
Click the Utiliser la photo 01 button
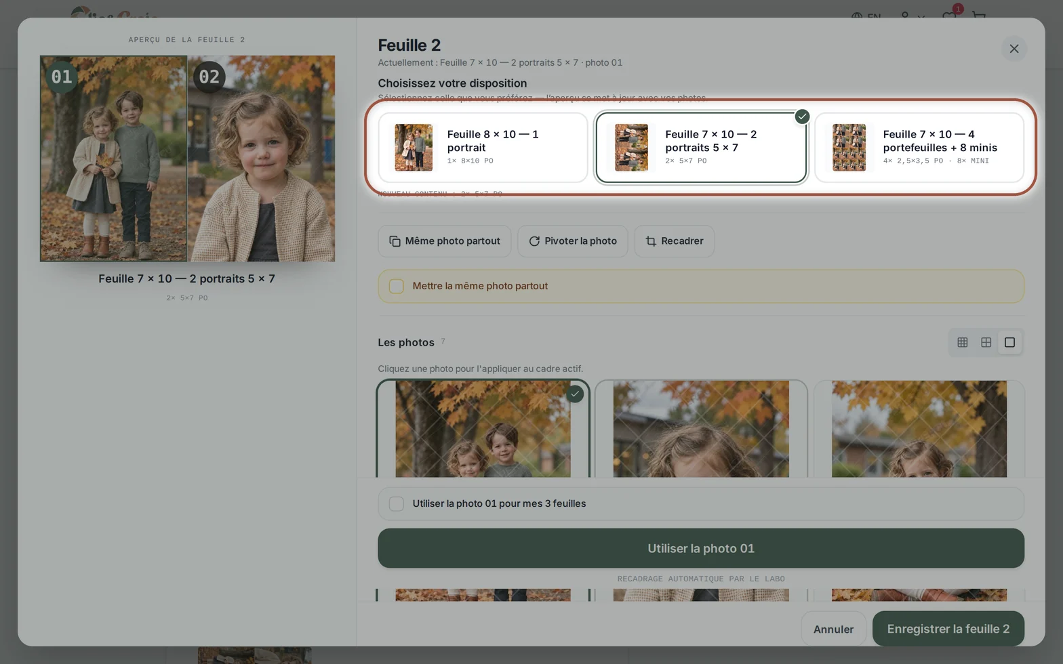click(x=701, y=548)
